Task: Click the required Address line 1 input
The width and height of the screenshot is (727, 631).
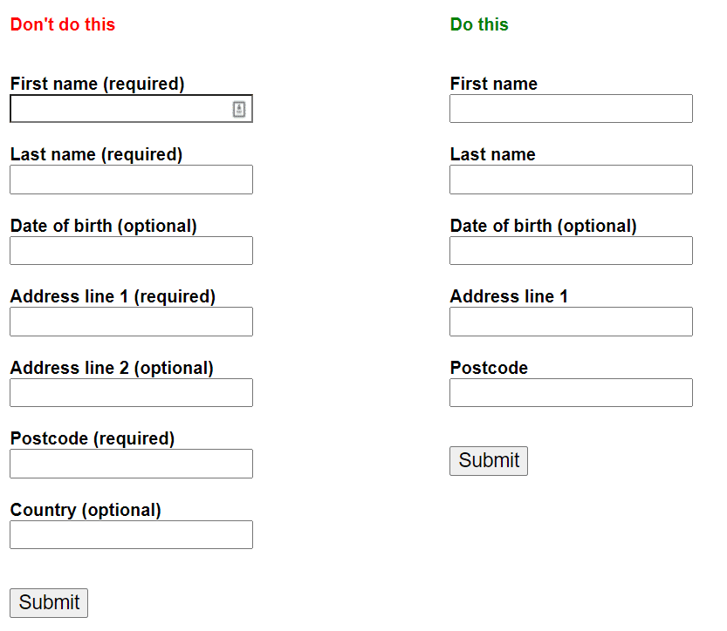Action: [x=131, y=322]
